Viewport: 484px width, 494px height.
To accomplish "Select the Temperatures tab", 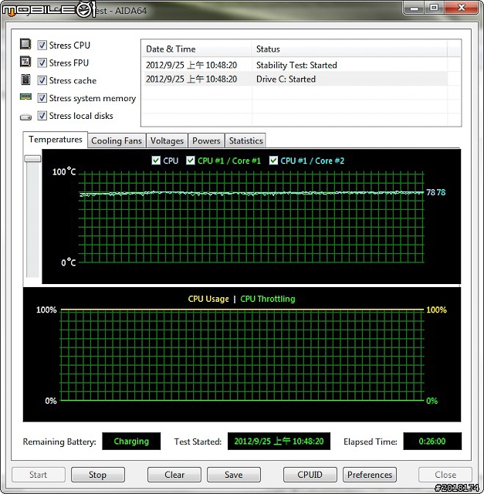I will 55,140.
